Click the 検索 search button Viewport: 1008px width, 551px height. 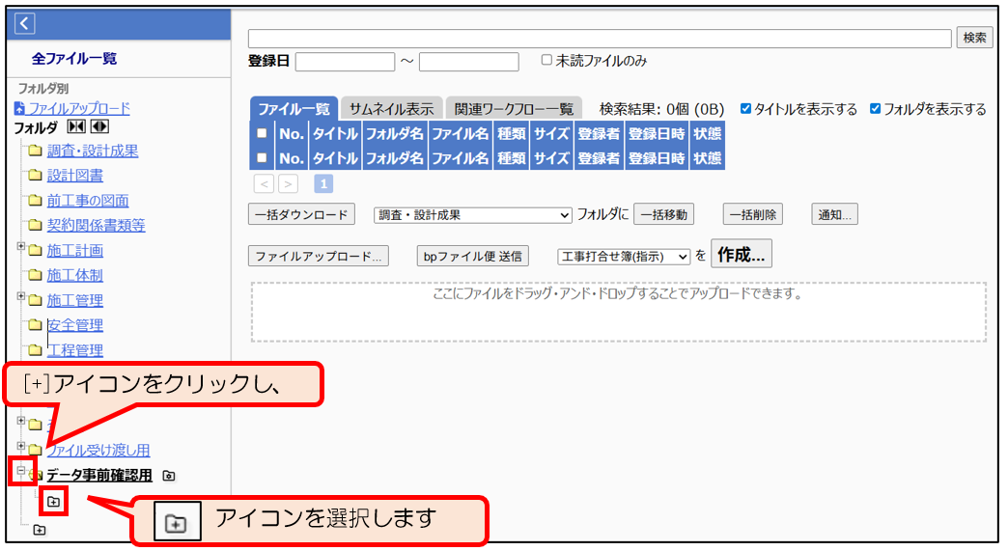coord(974,38)
